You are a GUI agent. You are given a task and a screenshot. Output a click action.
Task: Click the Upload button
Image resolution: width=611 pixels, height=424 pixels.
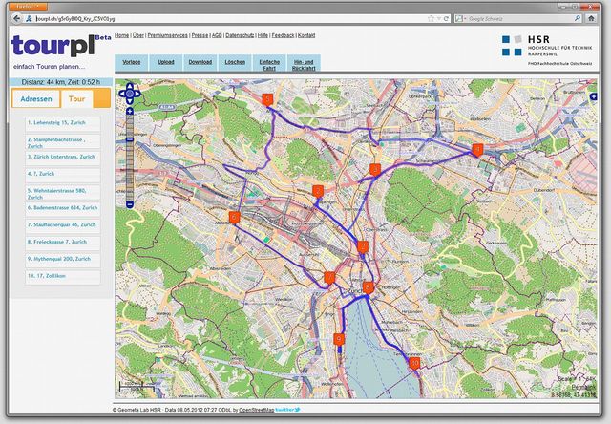[x=166, y=62]
